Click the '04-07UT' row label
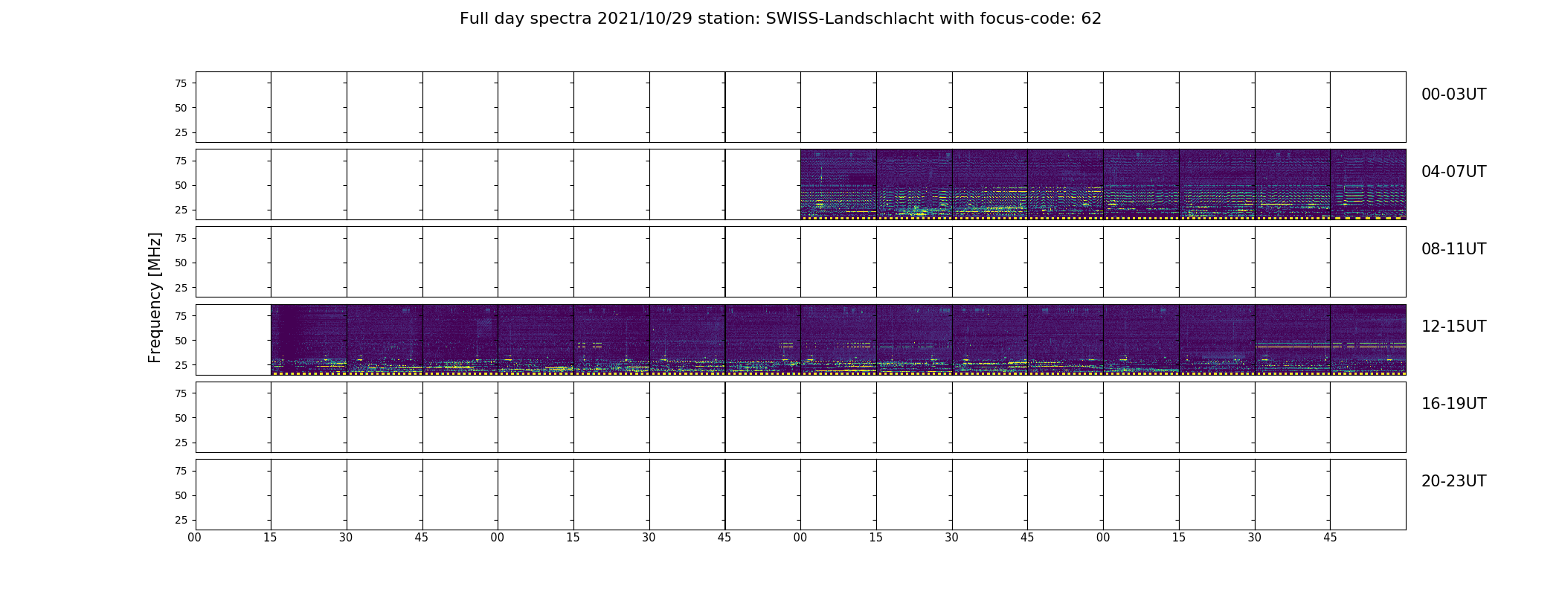1562x595 pixels. coord(1453,172)
